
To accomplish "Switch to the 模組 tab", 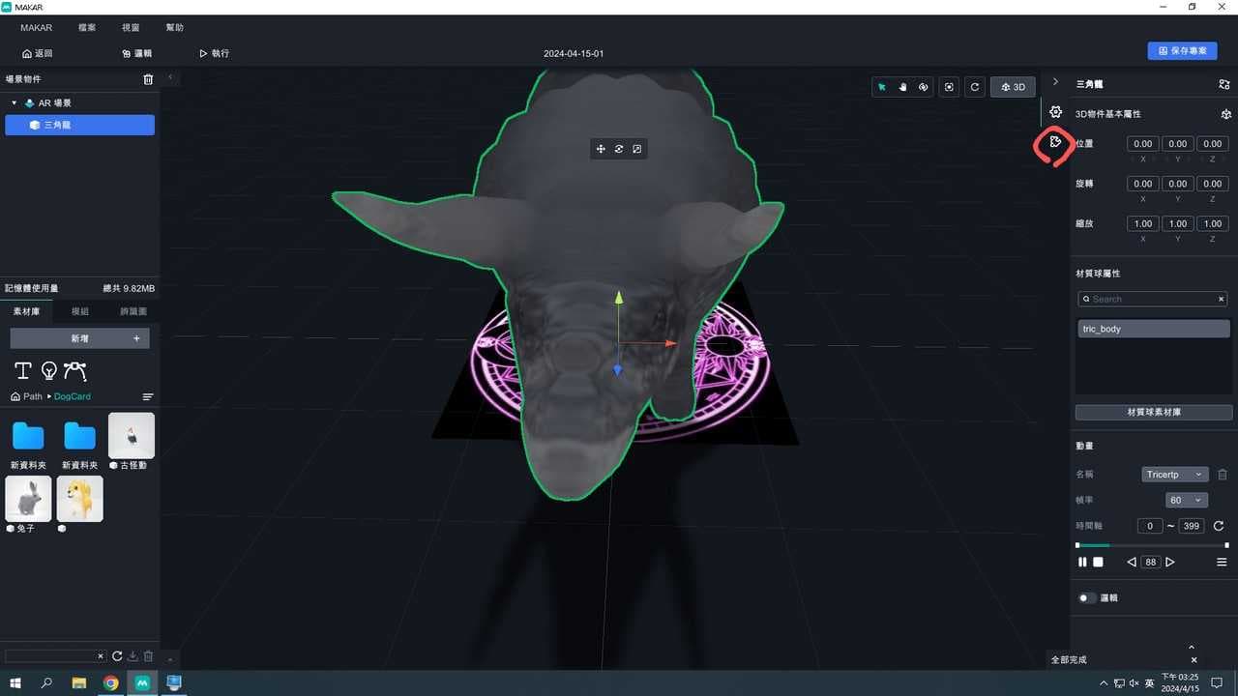I will (80, 311).
